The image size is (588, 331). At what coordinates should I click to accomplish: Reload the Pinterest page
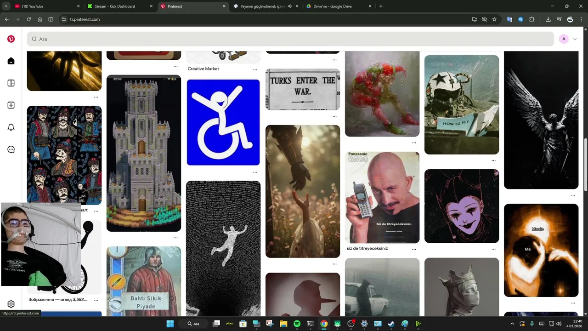click(x=28, y=19)
